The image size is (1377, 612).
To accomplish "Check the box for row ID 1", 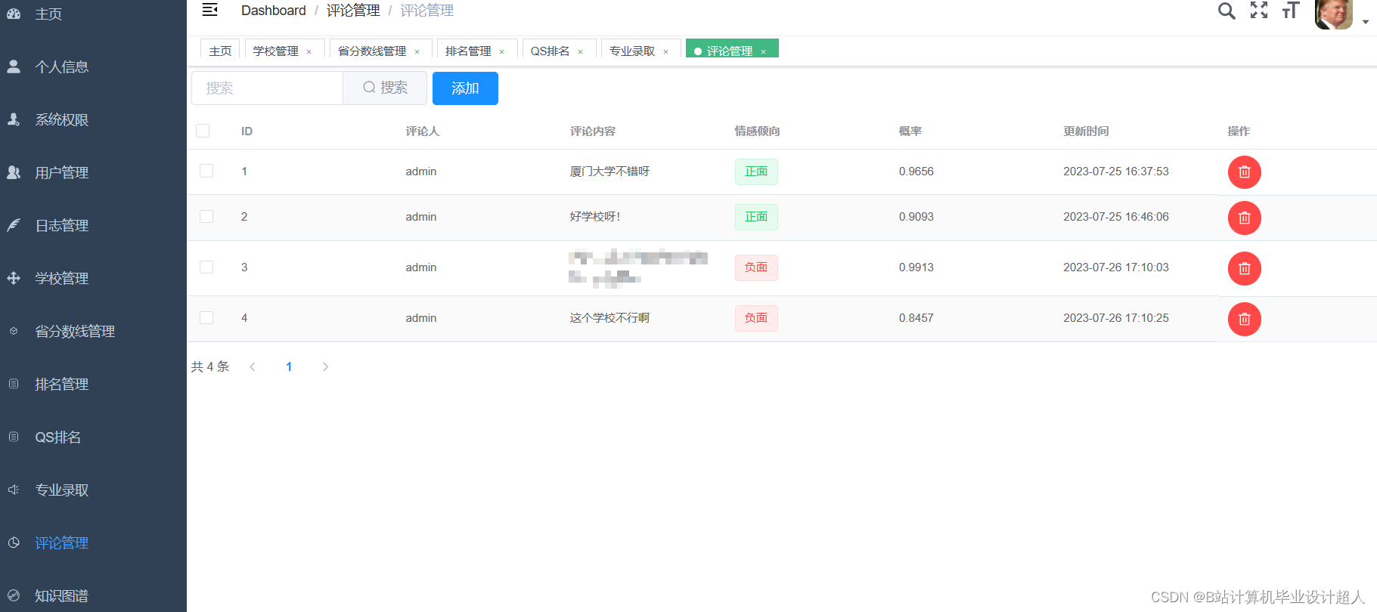I will click(206, 171).
